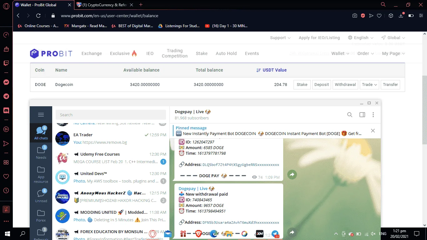Screen dimensions: 427x240
Task: Open the History clock sidebar icon
Action: pos(6,190)
